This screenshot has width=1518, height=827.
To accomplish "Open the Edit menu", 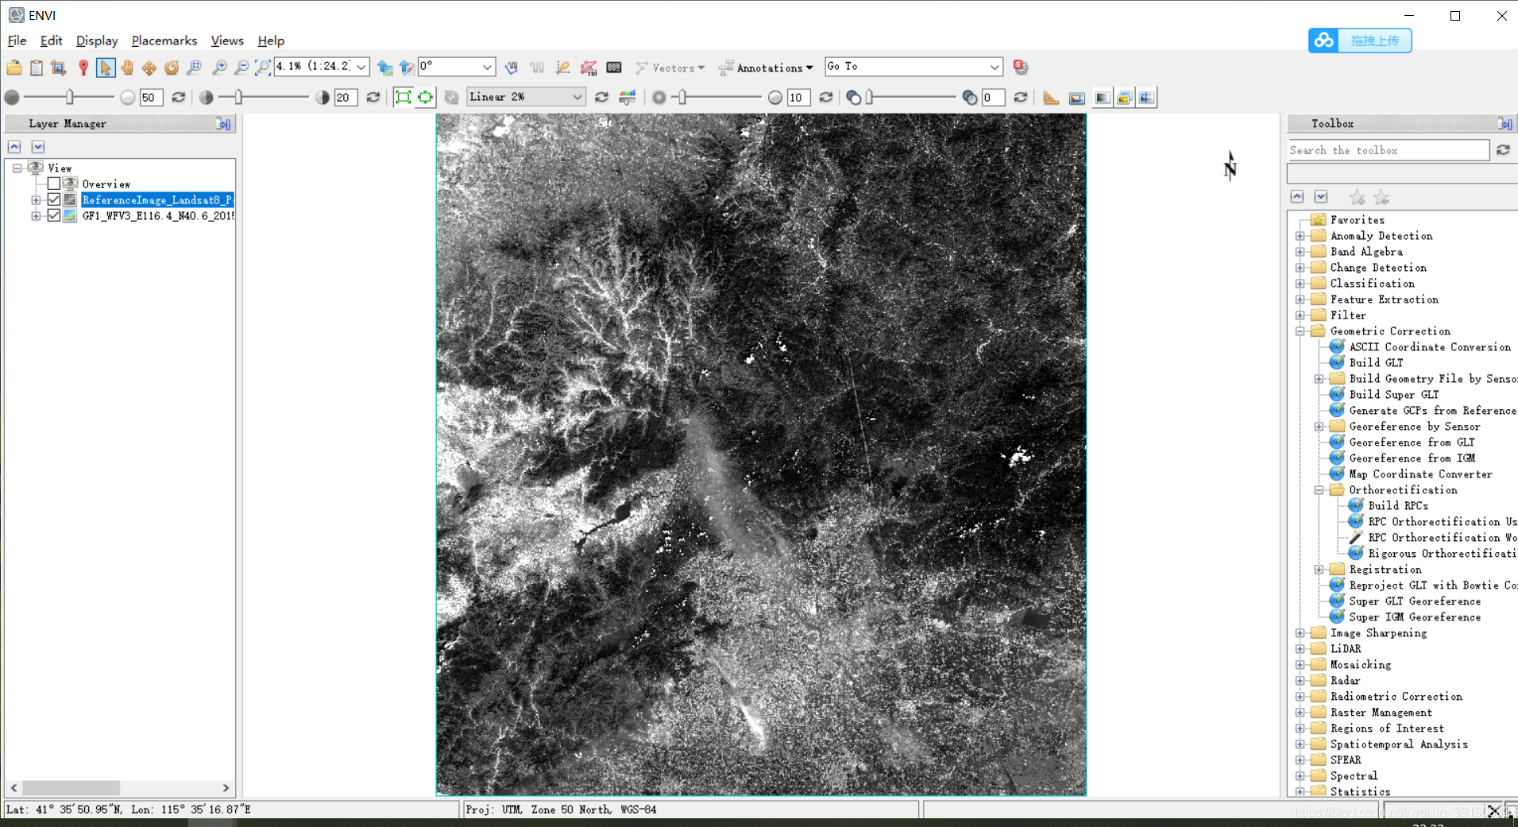I will [x=52, y=41].
